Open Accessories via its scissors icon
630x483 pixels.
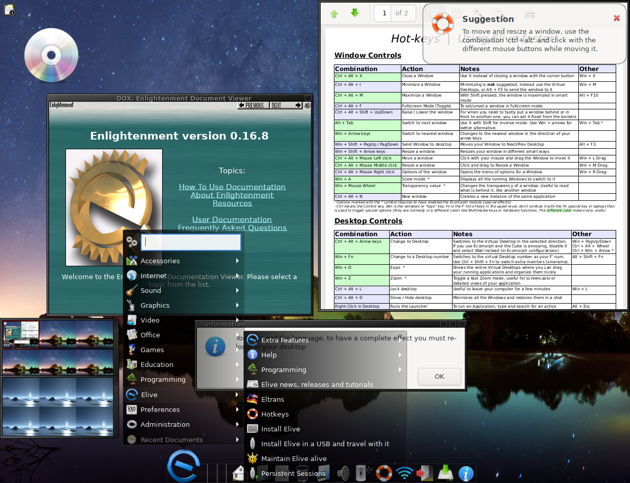132,261
